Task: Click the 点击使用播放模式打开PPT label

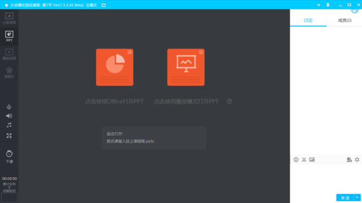Action: [x=186, y=101]
